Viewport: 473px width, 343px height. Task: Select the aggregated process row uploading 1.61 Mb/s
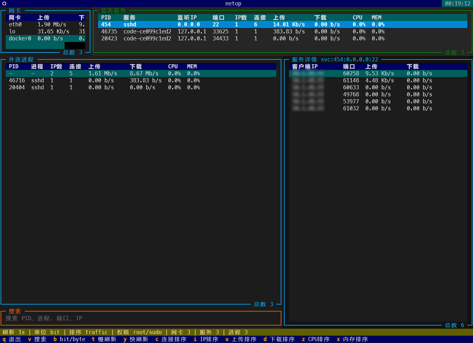pos(141,73)
